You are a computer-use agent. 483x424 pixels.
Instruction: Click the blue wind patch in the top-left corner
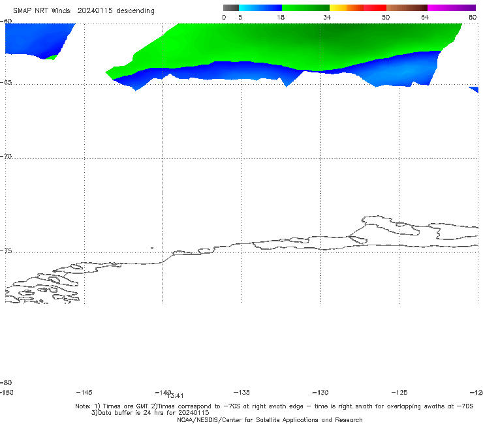click(x=37, y=40)
